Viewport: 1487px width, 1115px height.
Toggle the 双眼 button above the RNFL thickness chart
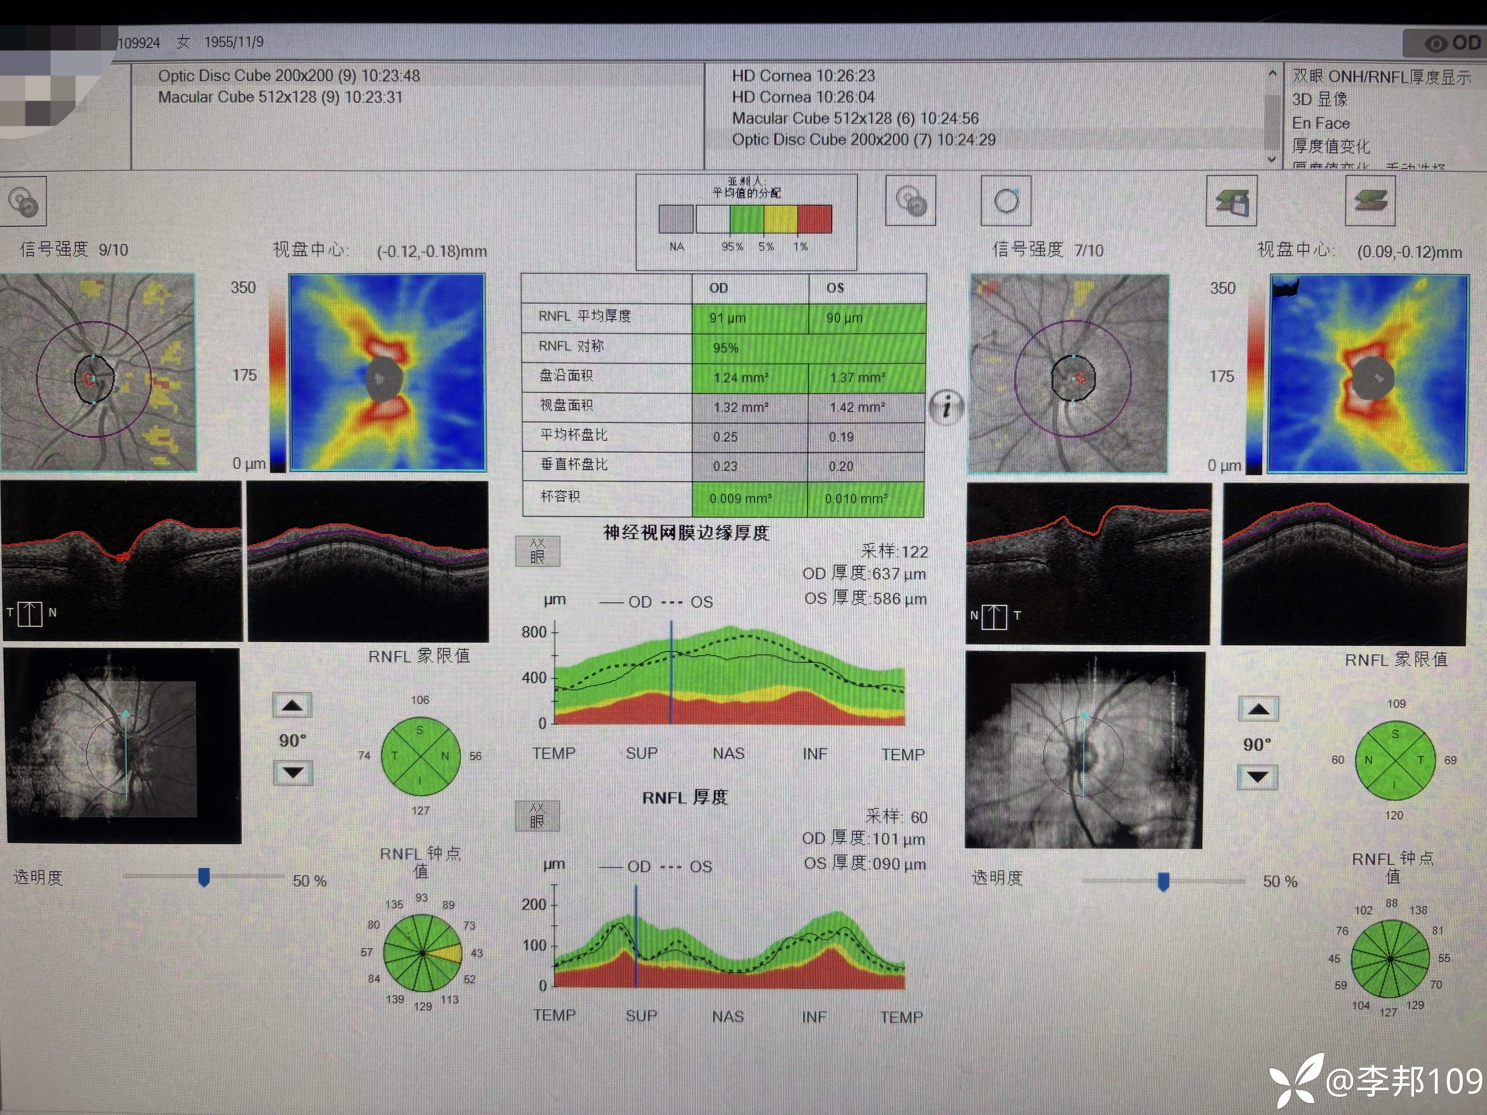pyautogui.click(x=537, y=815)
